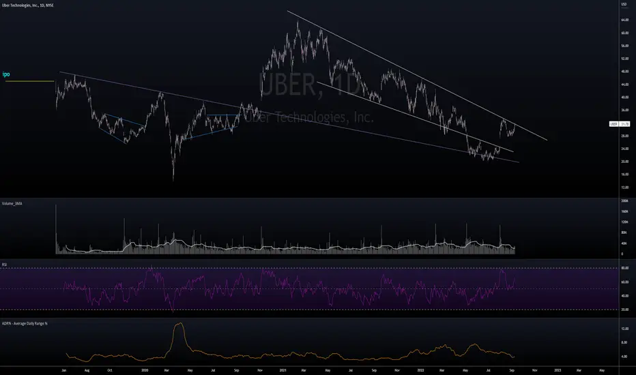Click the 4.00 label on the ADR% axis

tap(624, 357)
